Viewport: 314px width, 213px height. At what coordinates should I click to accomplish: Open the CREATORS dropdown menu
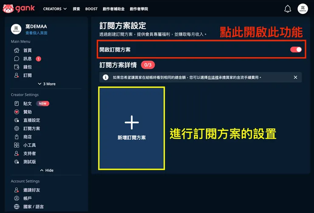(55, 9)
